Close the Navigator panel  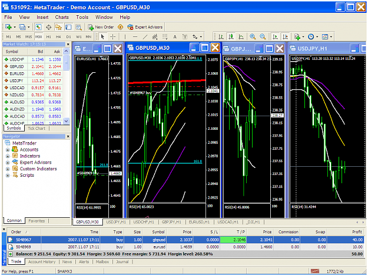[x=68, y=136]
